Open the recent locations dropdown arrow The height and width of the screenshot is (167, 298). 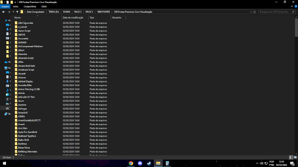(x=13, y=12)
